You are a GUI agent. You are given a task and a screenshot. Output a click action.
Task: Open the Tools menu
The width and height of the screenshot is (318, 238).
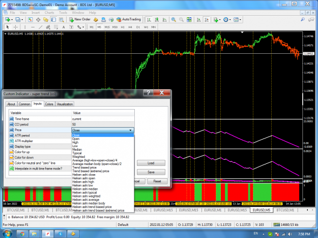(63, 13)
